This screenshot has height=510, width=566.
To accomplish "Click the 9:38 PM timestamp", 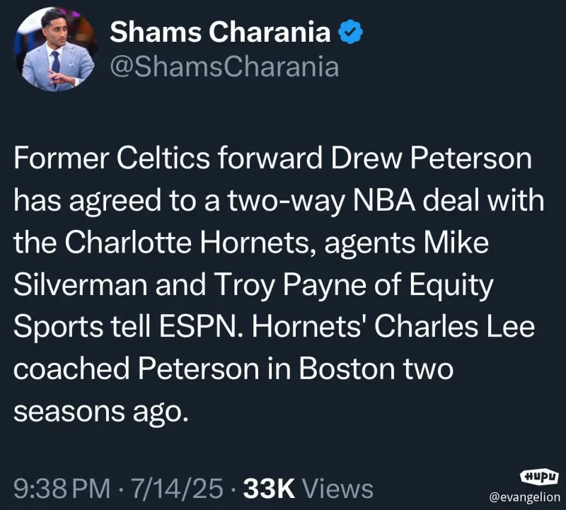I will [62, 489].
